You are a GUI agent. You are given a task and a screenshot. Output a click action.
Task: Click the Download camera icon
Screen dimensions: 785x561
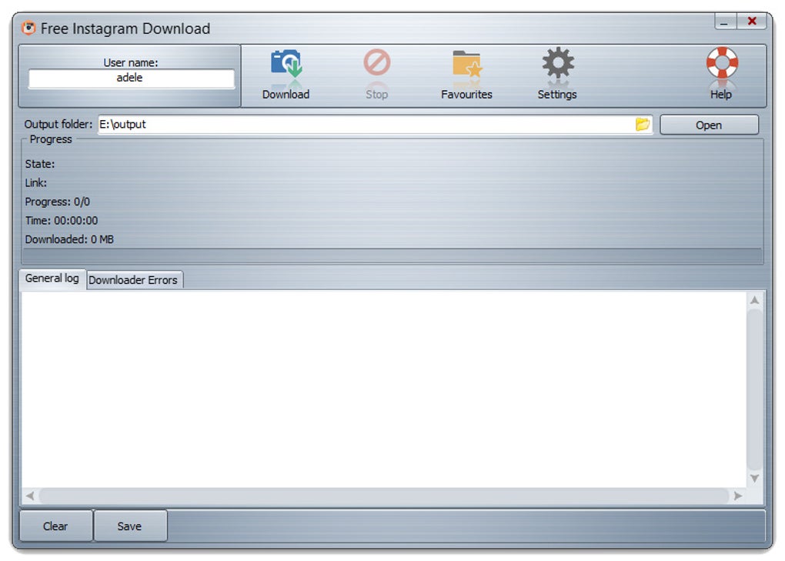point(286,65)
